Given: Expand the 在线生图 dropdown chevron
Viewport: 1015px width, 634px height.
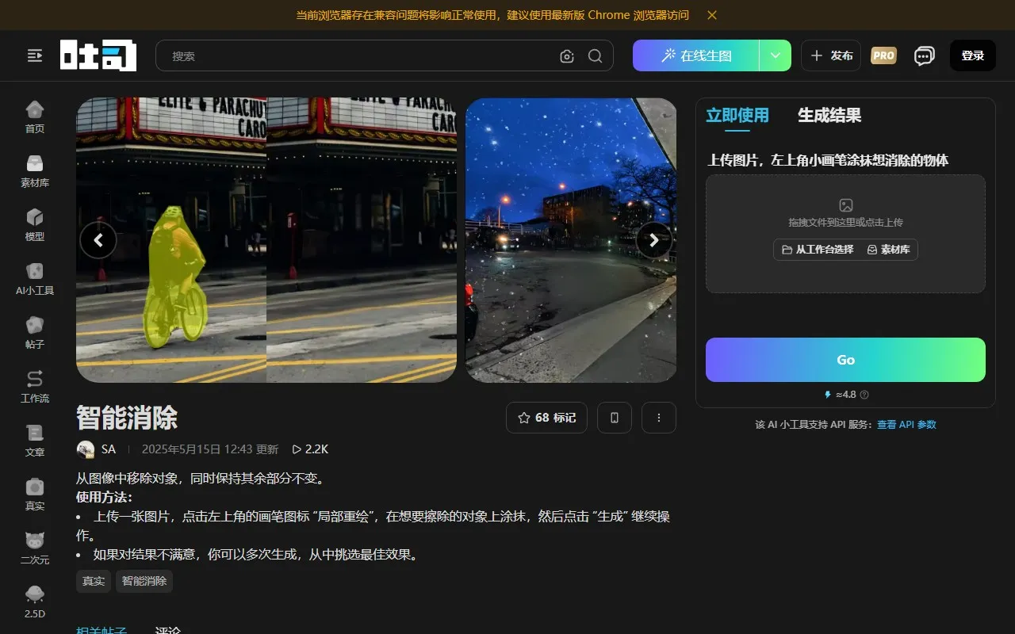Looking at the screenshot, I should click(776, 55).
